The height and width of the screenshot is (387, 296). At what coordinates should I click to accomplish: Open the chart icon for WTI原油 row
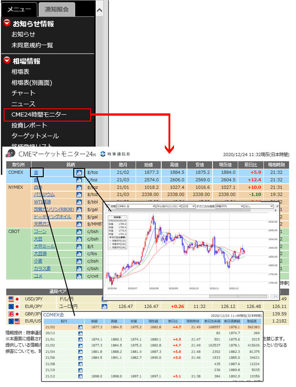pos(79,203)
